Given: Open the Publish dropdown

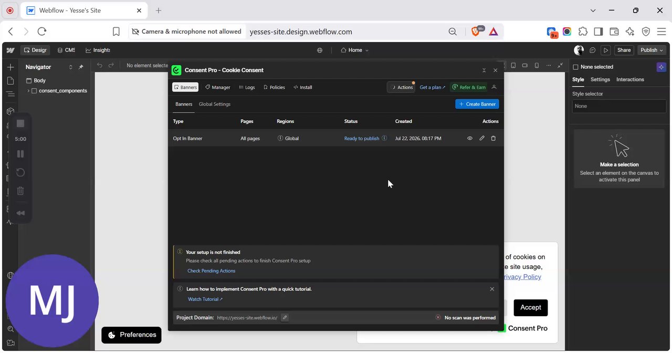Looking at the screenshot, I should tap(652, 50).
